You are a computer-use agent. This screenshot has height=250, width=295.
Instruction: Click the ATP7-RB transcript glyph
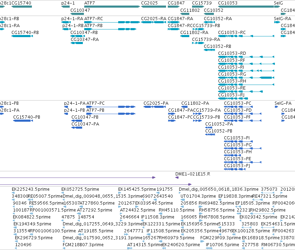[110, 29]
